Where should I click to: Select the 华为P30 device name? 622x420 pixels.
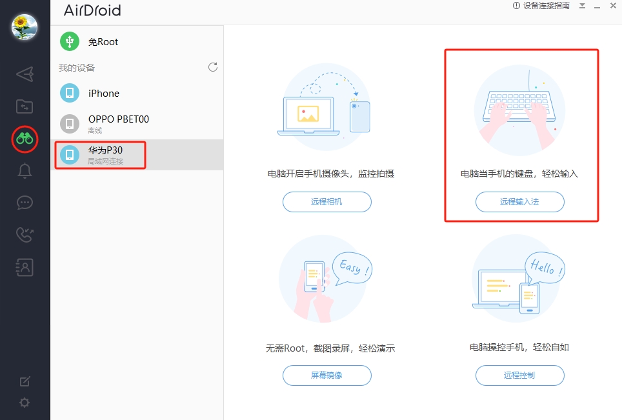pos(105,150)
